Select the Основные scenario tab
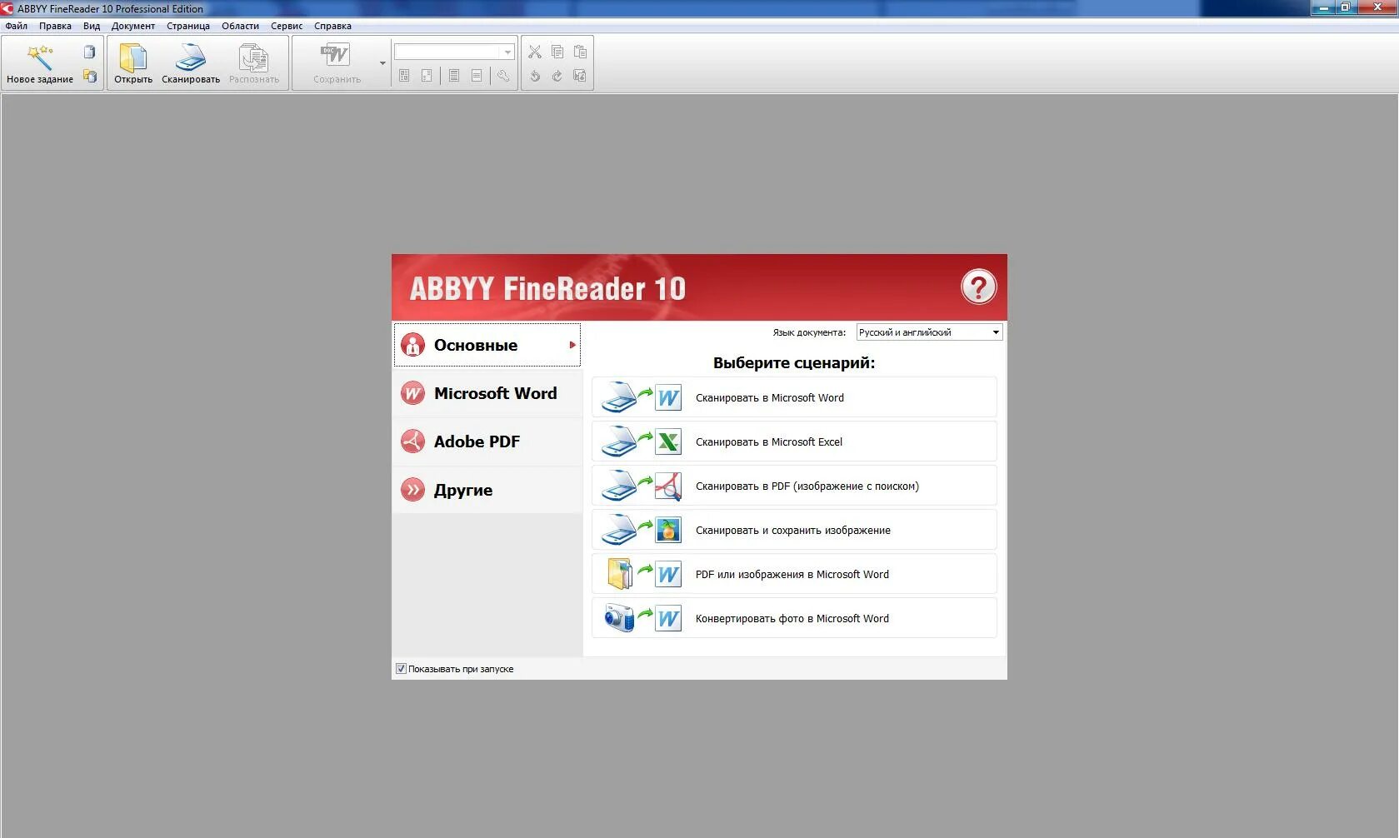The width and height of the screenshot is (1399, 838). [x=487, y=345]
